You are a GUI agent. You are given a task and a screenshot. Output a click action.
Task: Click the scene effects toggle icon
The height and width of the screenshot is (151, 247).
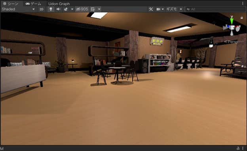pyautogui.click(x=66, y=9)
